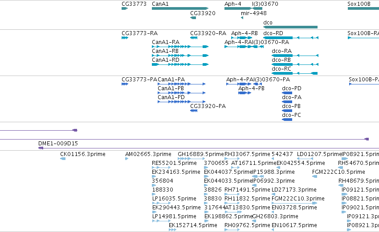Open the Aph-4 gene feature label
Image resolution: width=379 pixels, height=232 pixels.
pos(233,4)
